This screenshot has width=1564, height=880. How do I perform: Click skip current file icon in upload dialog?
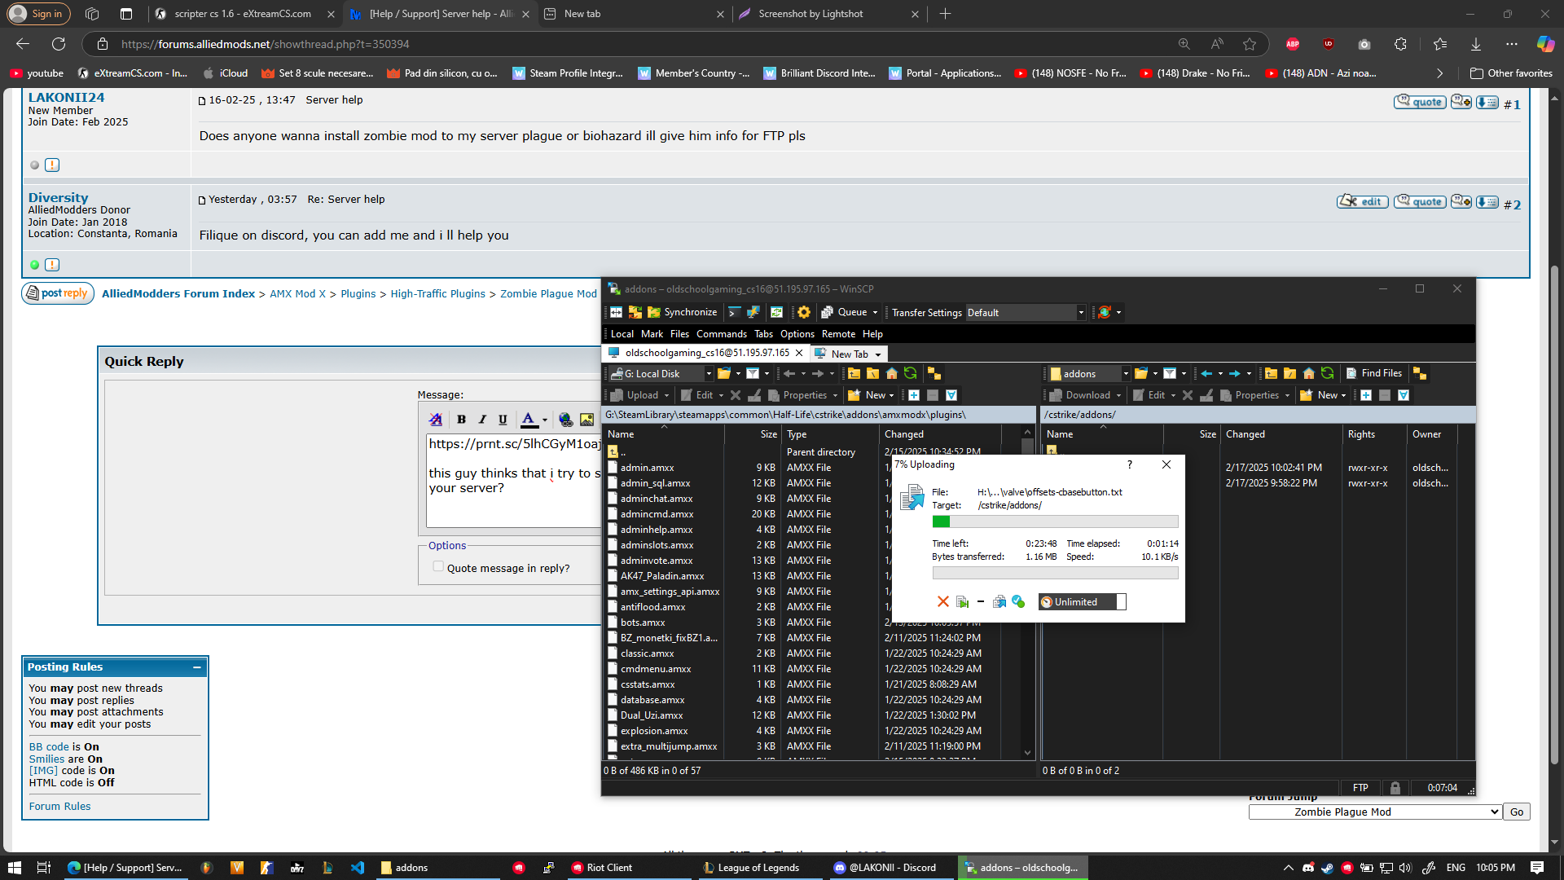pyautogui.click(x=963, y=601)
